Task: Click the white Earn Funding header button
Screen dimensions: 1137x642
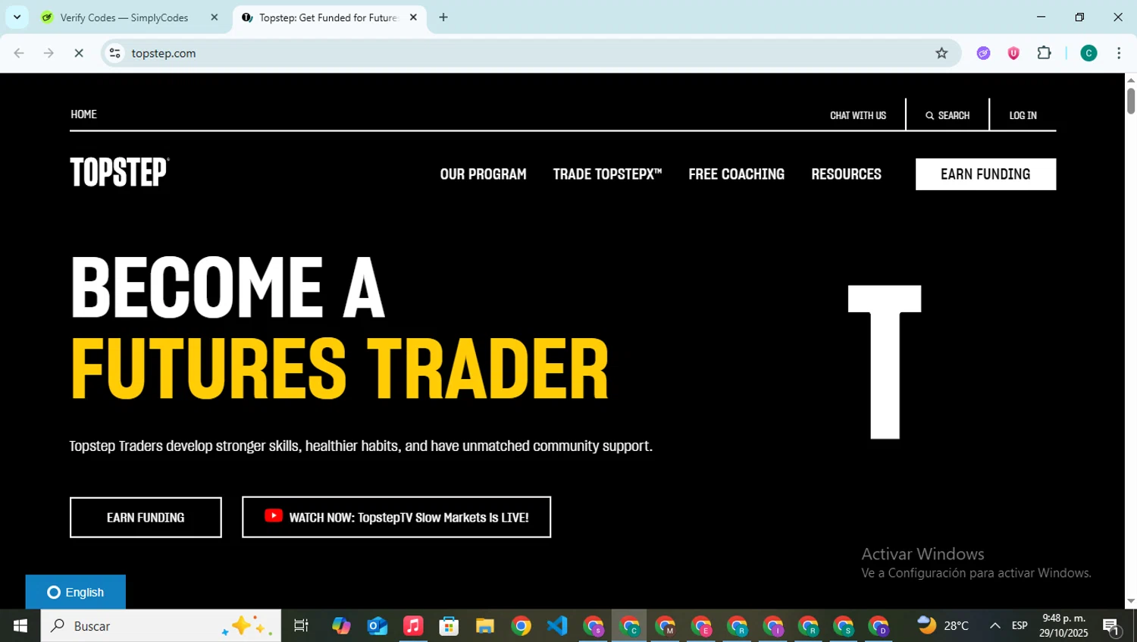Action: tap(985, 174)
